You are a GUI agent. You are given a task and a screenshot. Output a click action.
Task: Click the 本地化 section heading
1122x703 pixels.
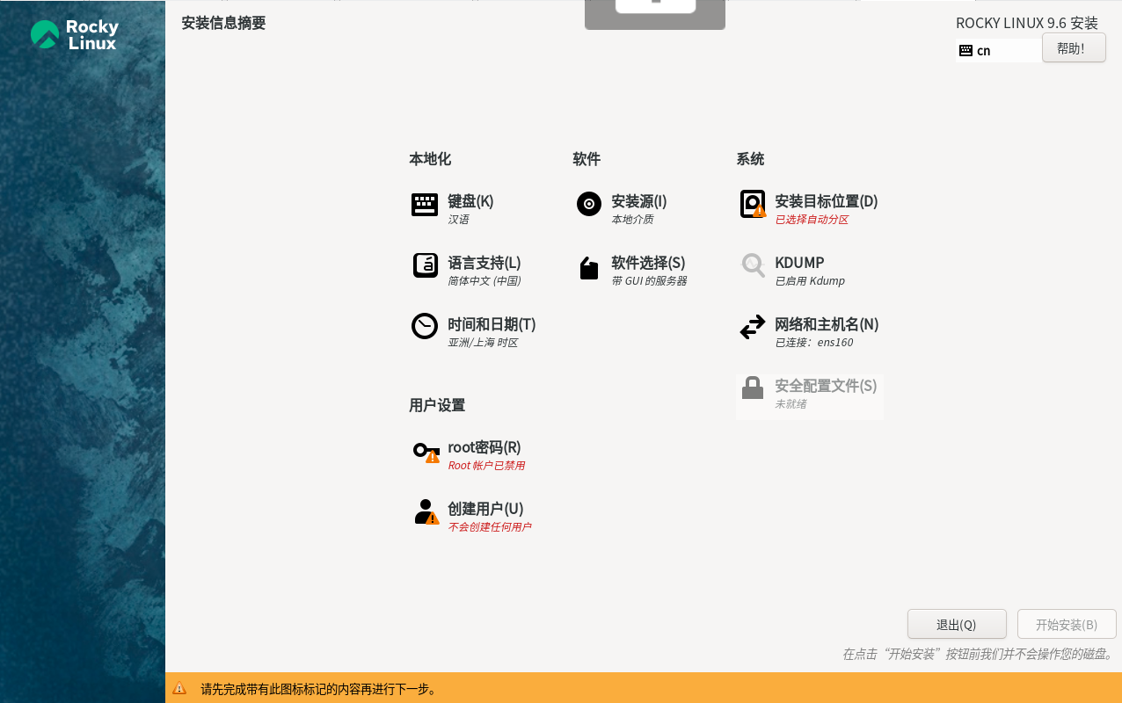coord(430,159)
